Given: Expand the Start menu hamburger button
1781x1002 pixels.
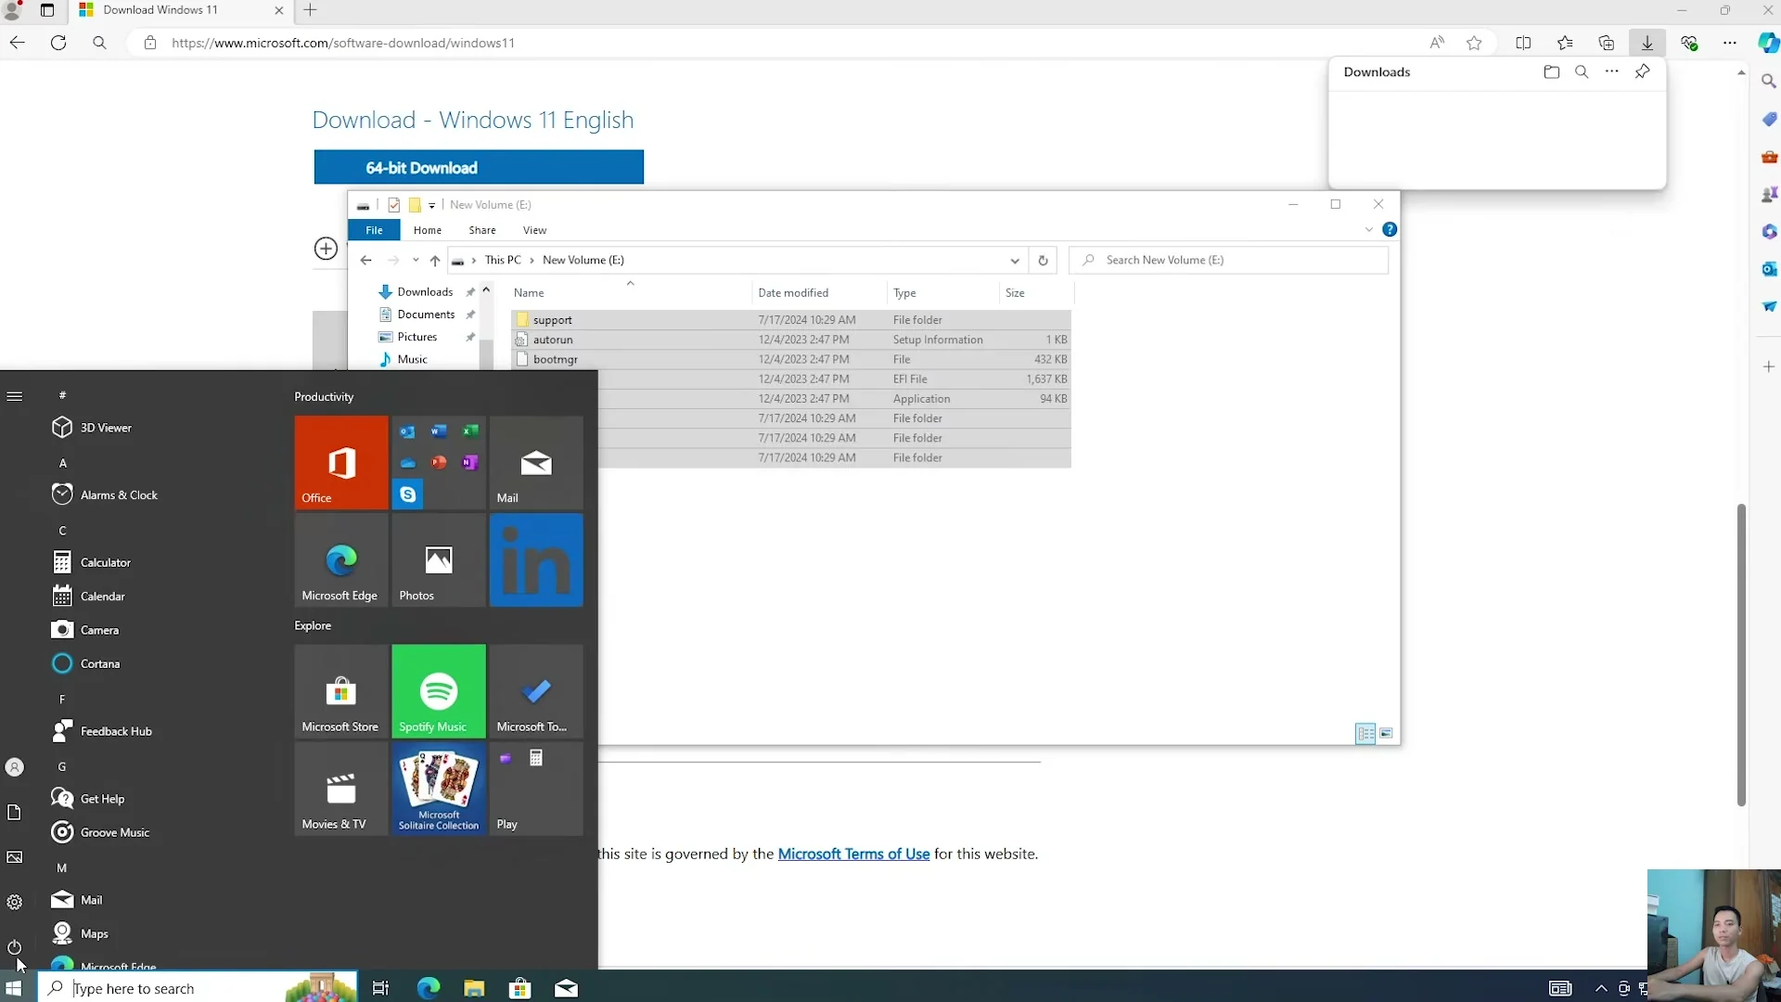Looking at the screenshot, I should click(x=15, y=396).
